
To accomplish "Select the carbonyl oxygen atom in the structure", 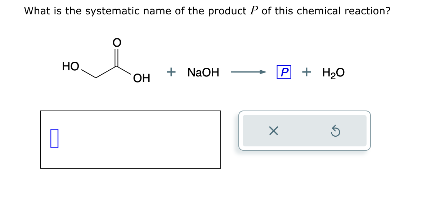I will pos(116,43).
